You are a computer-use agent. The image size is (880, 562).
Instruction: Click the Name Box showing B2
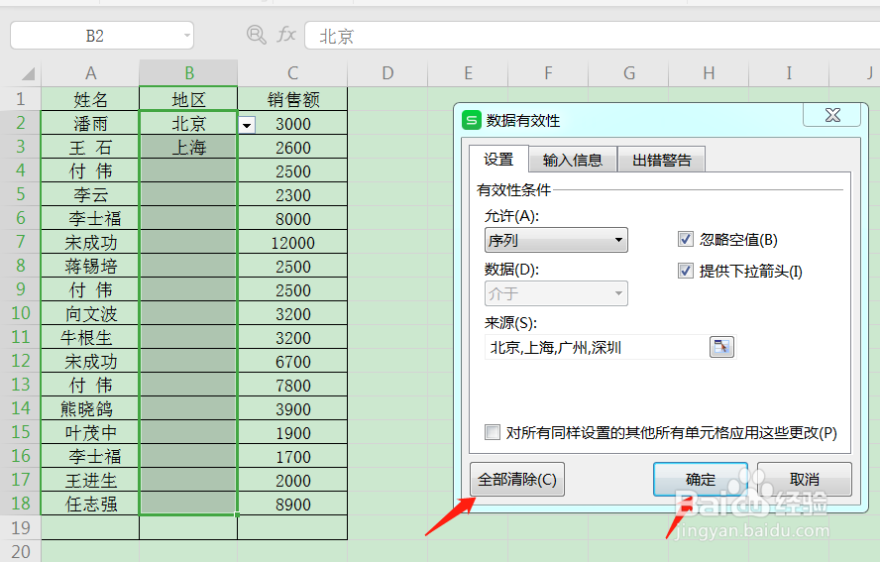coord(95,36)
